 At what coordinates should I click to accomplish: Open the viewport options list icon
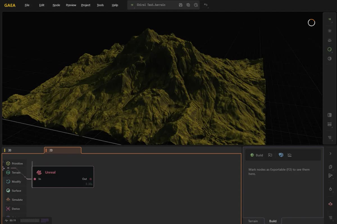pos(330,137)
